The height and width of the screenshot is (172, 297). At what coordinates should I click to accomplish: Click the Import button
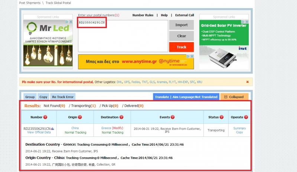(181, 25)
